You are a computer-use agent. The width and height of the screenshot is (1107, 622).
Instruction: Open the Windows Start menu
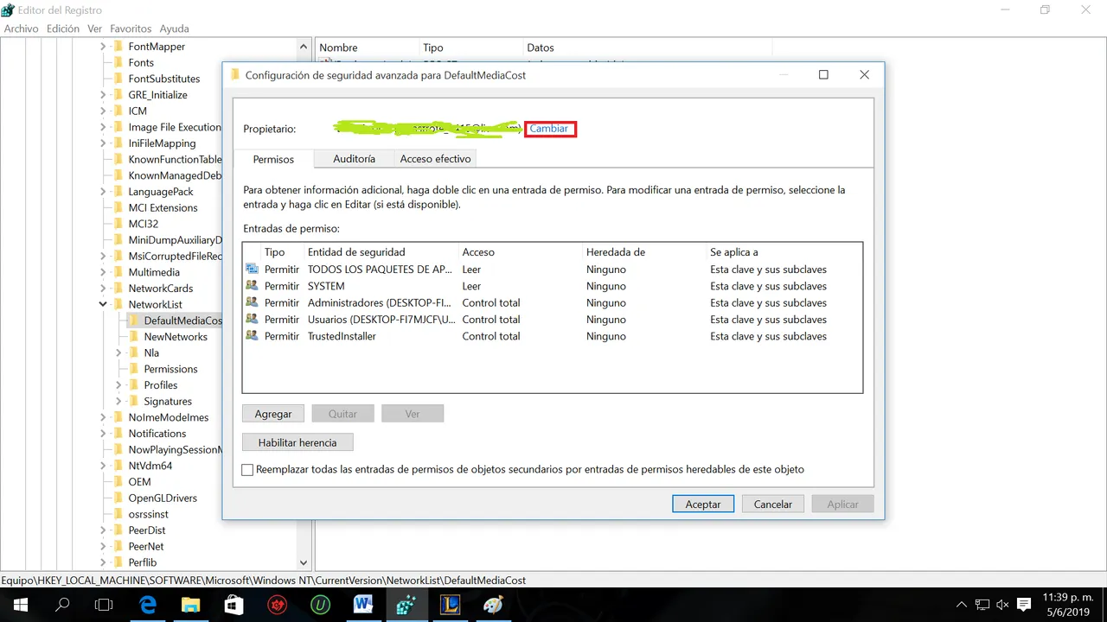pyautogui.click(x=20, y=605)
